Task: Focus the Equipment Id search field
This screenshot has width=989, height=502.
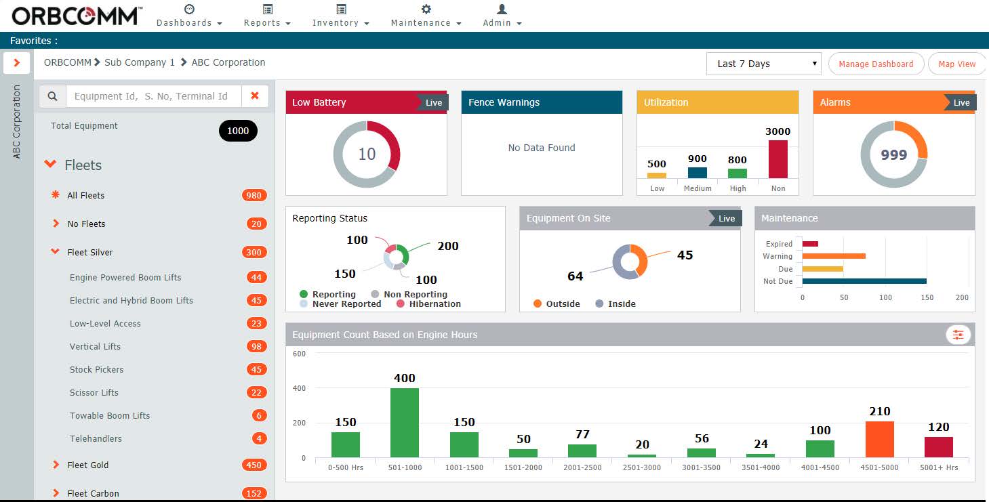Action: coord(153,96)
